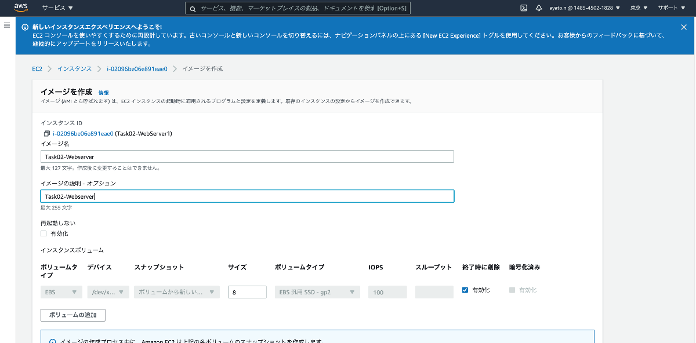Screen dimensions: 696x343
Task: Click the 暗号化済み column header
Action: pos(525,267)
